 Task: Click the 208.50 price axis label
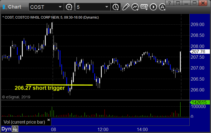point(197,35)
